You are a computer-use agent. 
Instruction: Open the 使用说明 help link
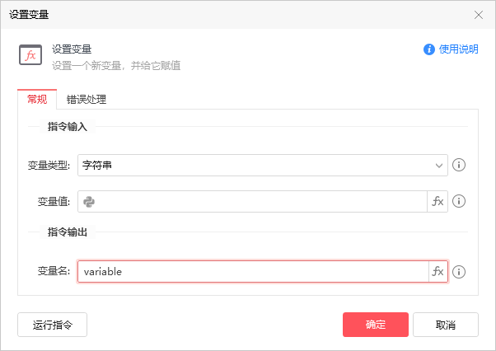pos(458,49)
